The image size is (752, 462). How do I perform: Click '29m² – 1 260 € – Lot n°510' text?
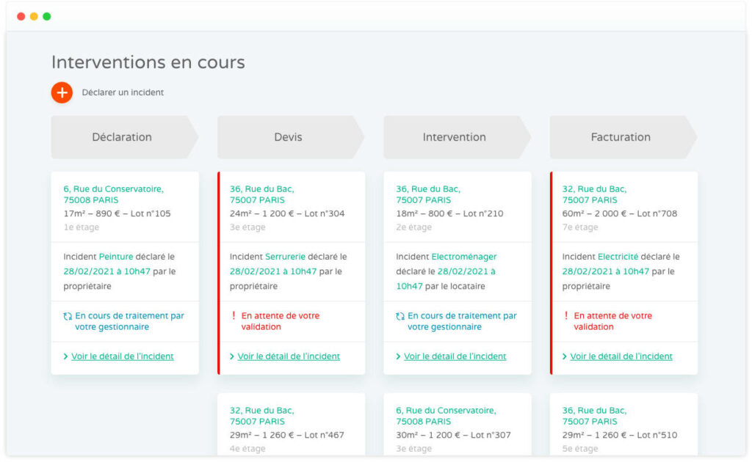620,435
